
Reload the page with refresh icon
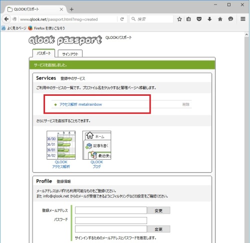pyautogui.click(x=122, y=19)
